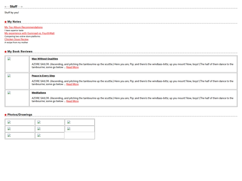Click red diamond bullet beside Photos/Drawings

(5, 115)
